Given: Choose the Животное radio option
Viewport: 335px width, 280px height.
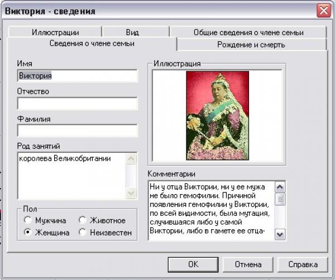Looking at the screenshot, I should (83, 220).
